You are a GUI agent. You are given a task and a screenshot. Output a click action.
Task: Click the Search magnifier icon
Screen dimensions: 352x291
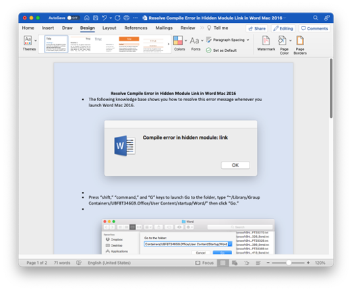click(x=316, y=18)
